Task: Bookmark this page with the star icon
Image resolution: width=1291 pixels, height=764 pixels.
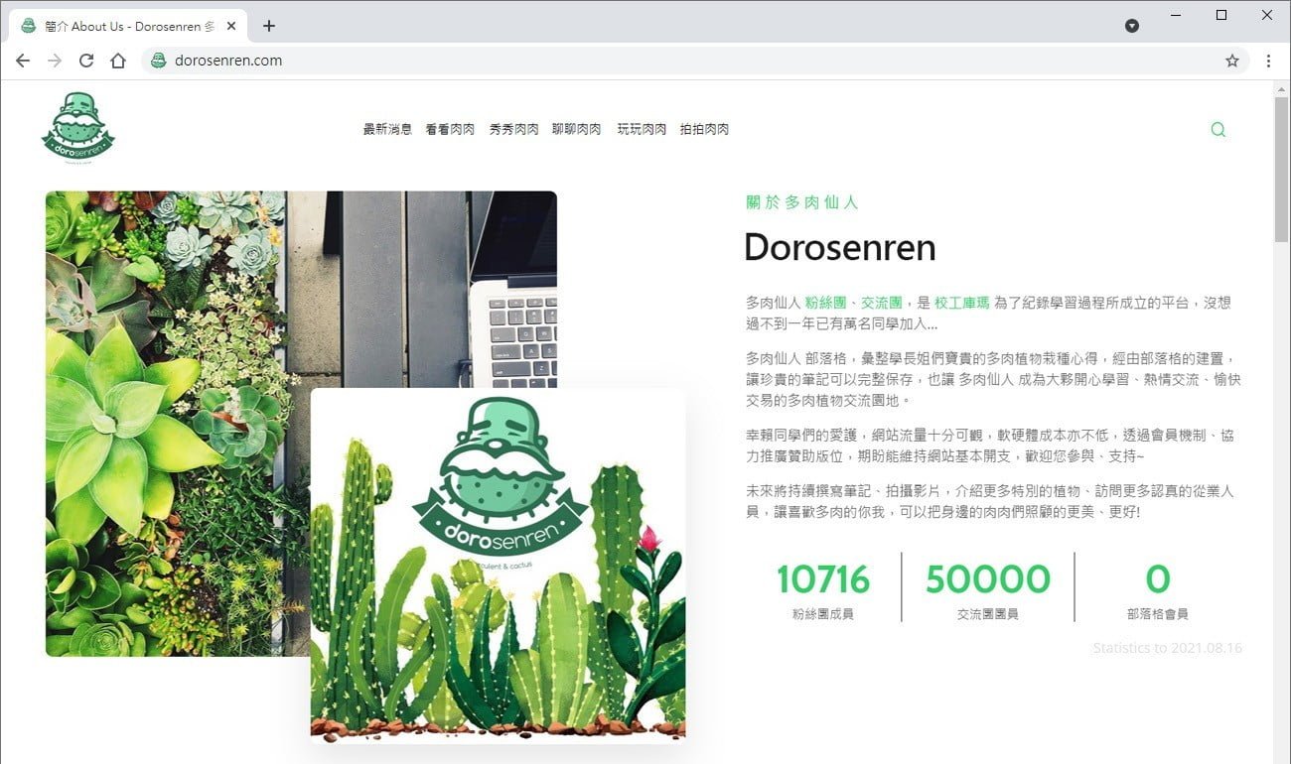Action: 1232,61
